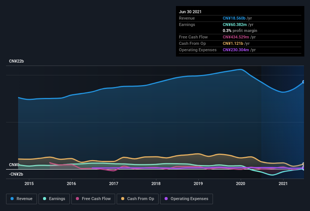The width and height of the screenshot is (310, 211).
Task: Click the CN¥1.121b cash from op value
Action: click(x=233, y=43)
